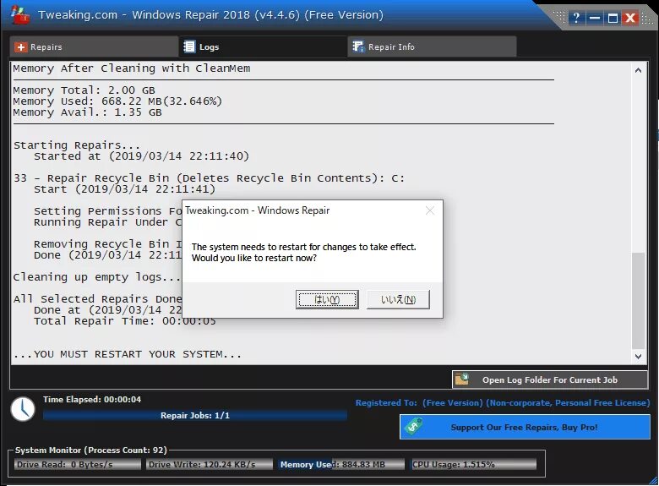Viewport: 659px width, 486px height.
Task: Click the Registered To free version link
Action: pyautogui.click(x=502, y=403)
